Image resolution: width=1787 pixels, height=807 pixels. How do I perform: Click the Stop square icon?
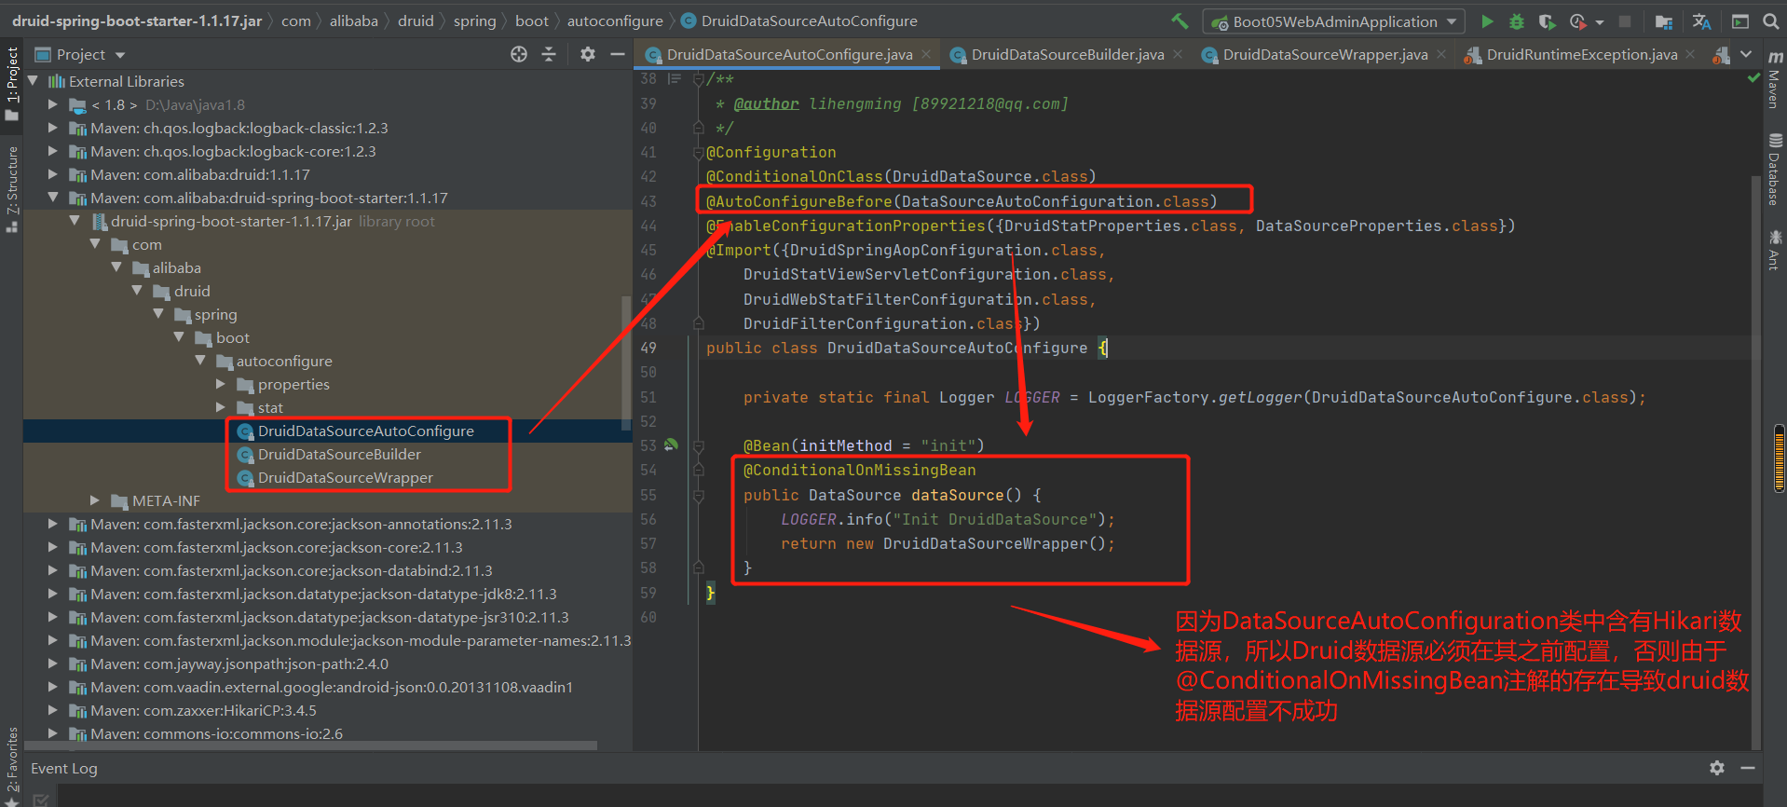[1625, 21]
